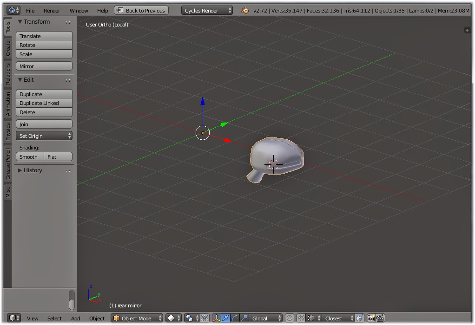Viewport: 475px width, 325px height.
Task: Enable Smooth shading for the mirror
Action: point(29,157)
